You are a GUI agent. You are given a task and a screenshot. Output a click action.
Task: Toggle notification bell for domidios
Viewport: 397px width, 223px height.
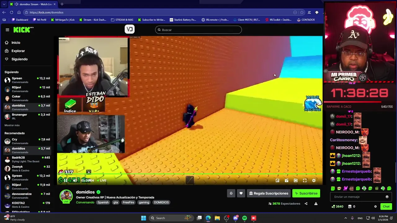click(x=231, y=193)
